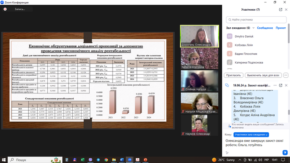Click Сообщение link for waiting room
This screenshot has height=163, width=290.
pyautogui.click(x=265, y=28)
